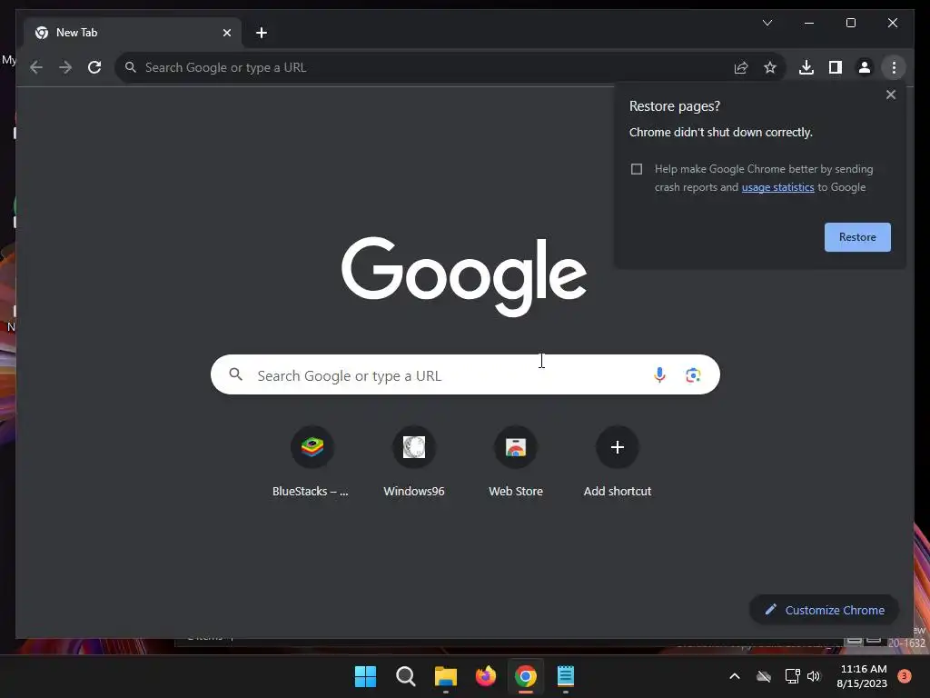The width and height of the screenshot is (930, 698).
Task: Open volume control in system tray
Action: click(814, 676)
